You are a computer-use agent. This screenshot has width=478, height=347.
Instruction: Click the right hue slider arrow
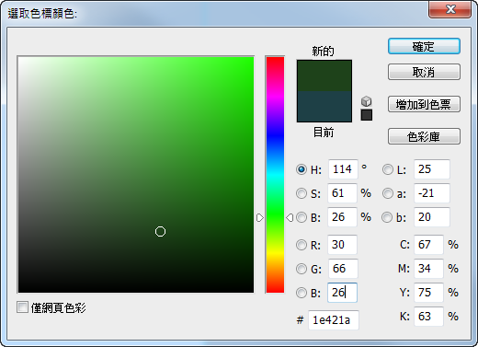[290, 217]
